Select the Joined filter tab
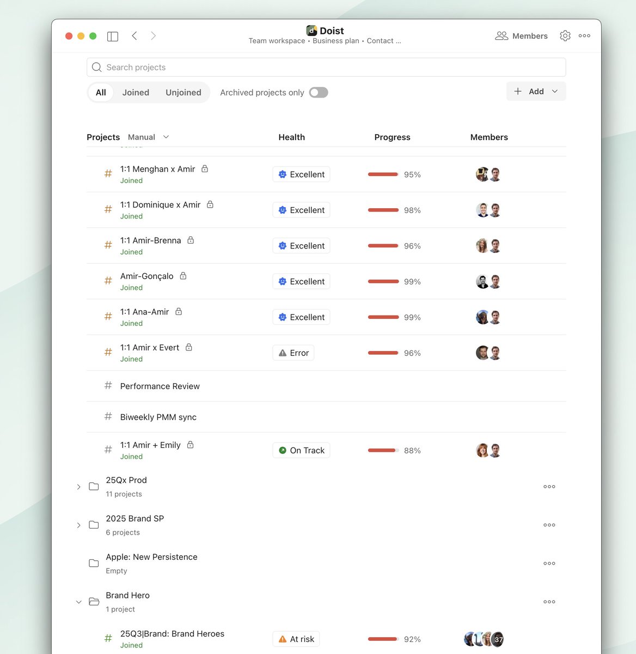Screen dimensions: 636x654 pyautogui.click(x=136, y=93)
